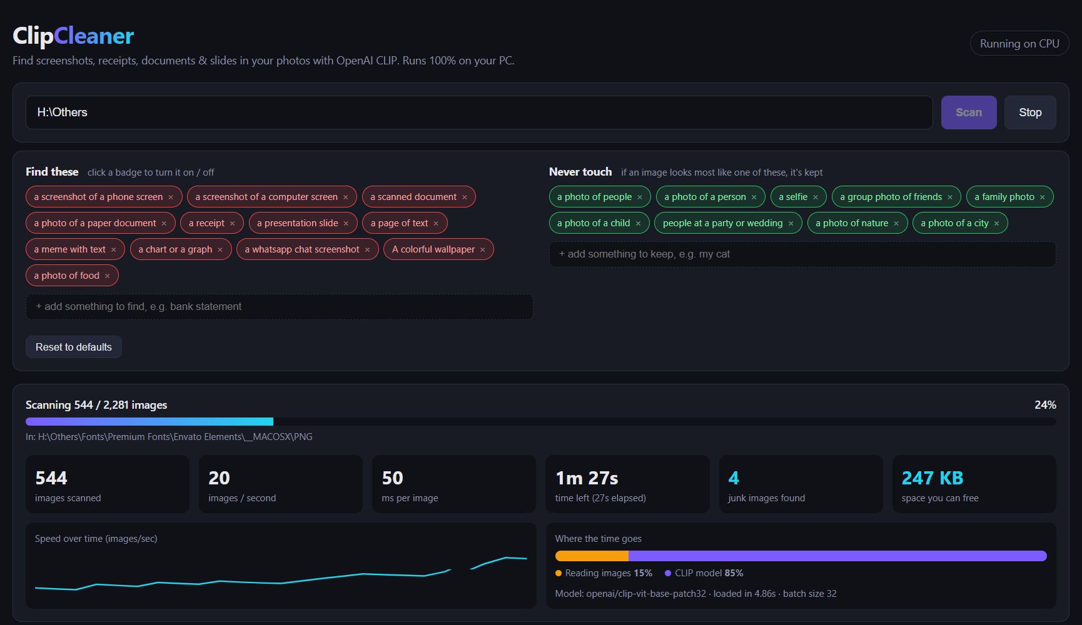Click the folder path field showing H:\Others
1082x625 pixels.
[479, 112]
